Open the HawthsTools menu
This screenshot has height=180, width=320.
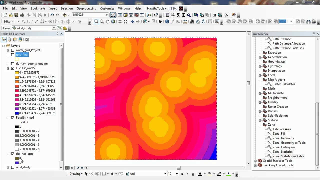(156, 8)
